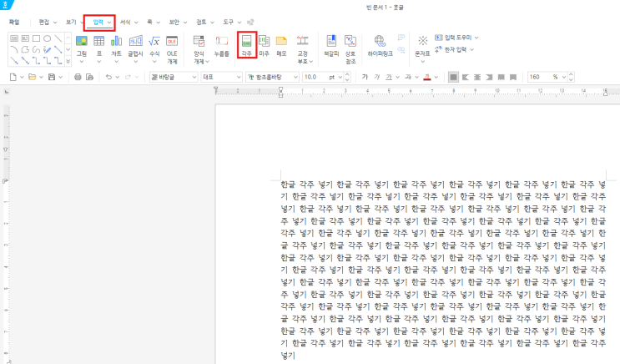Image resolution: width=620 pixels, height=364 pixels.
Task: Align the paragraph left
Action: tap(466, 77)
